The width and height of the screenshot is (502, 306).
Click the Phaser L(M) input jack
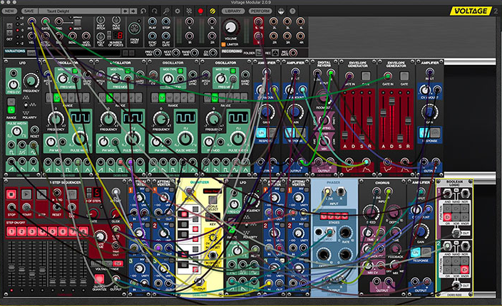pos(327,191)
